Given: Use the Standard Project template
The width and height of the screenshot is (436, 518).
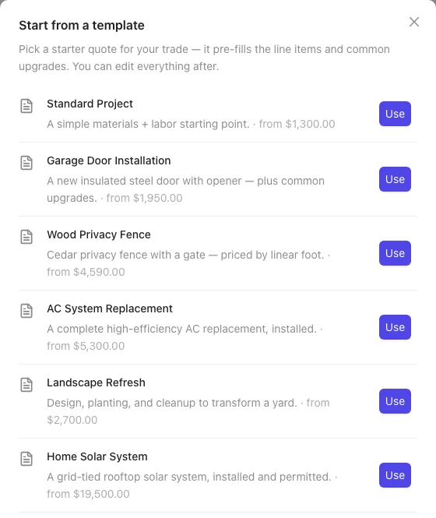Looking at the screenshot, I should 395,114.
